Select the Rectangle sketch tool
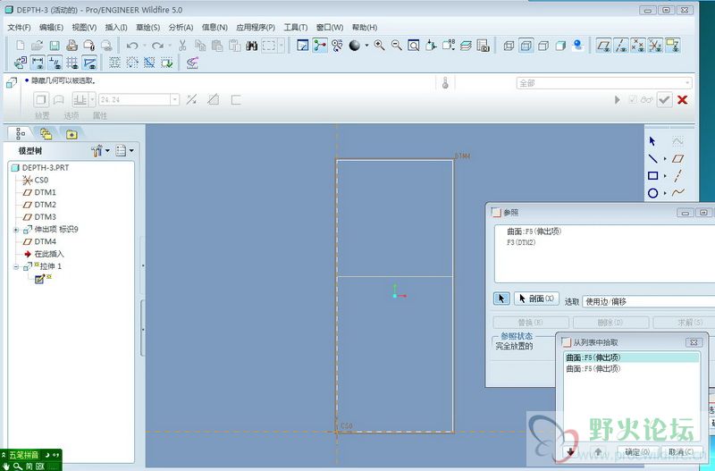The height and width of the screenshot is (471, 715). point(653,175)
